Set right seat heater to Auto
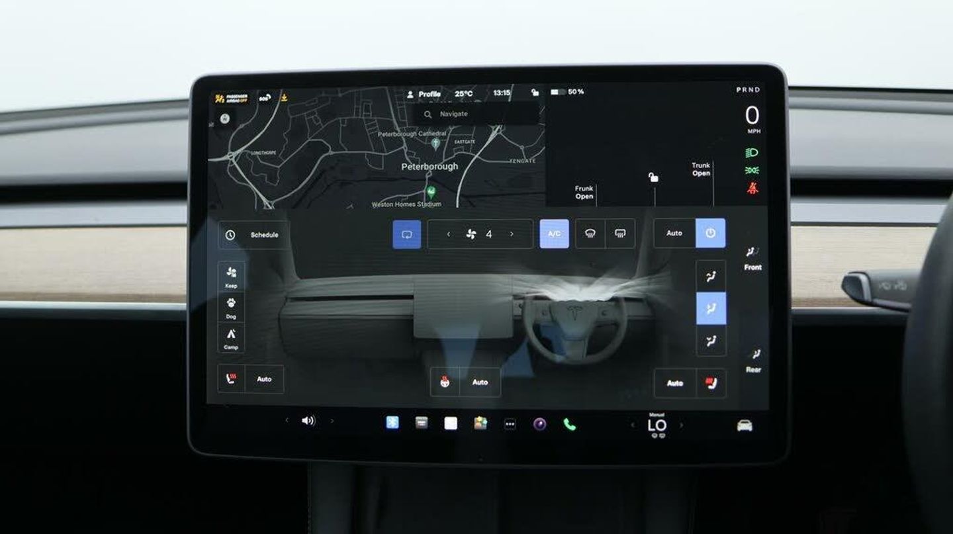This screenshot has width=953, height=534. click(675, 383)
